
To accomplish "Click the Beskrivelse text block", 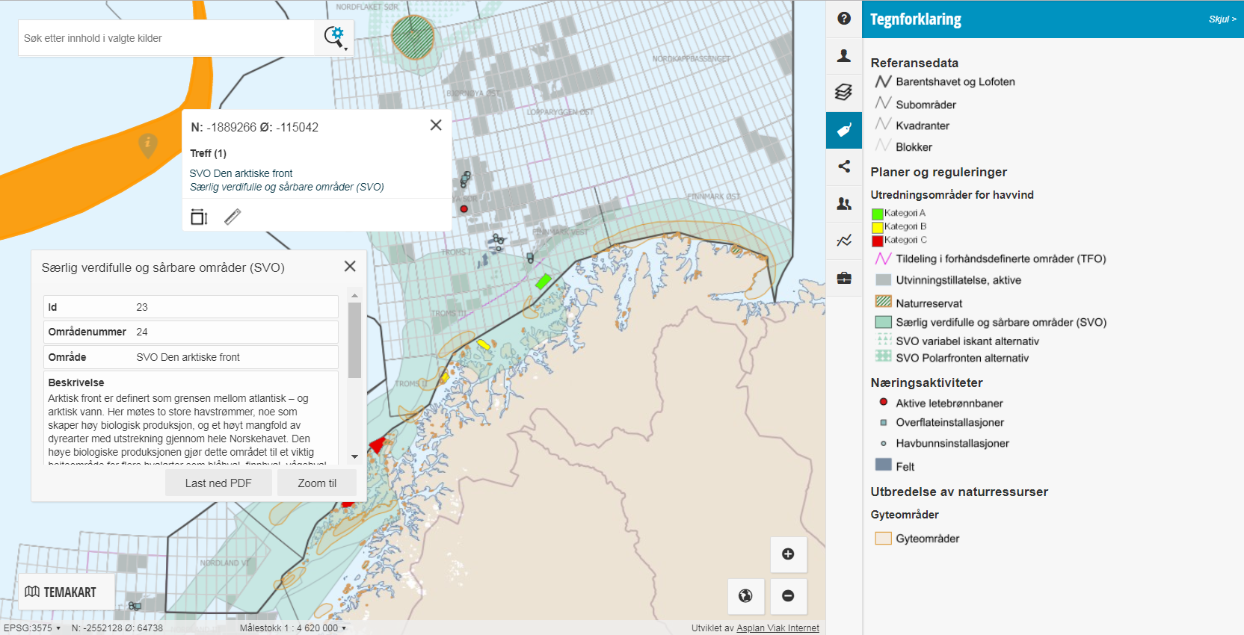I will point(191,418).
